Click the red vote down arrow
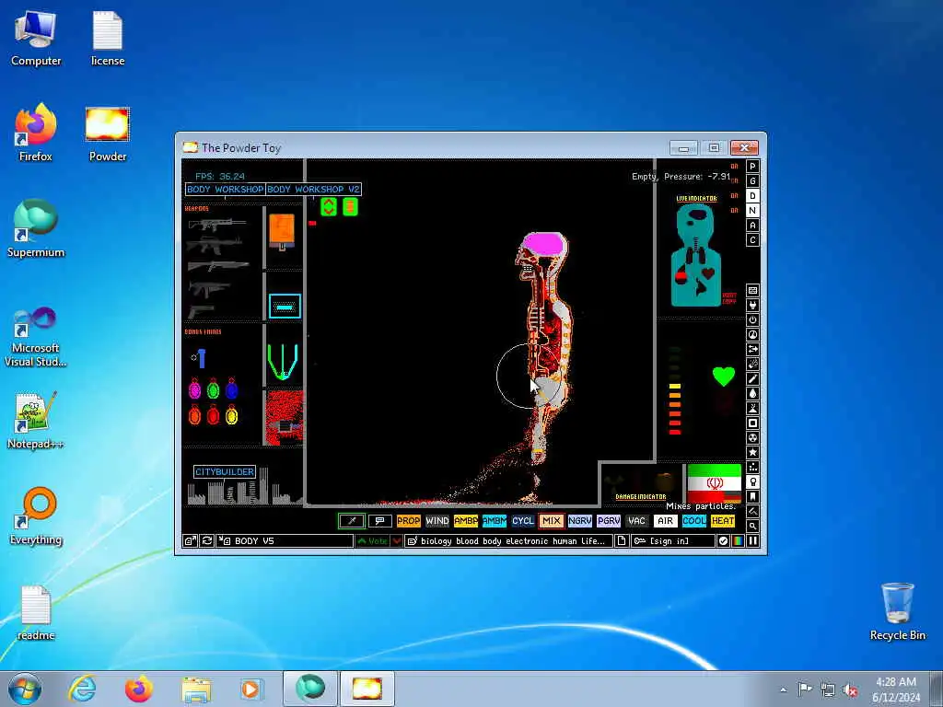The width and height of the screenshot is (943, 707). pos(397,541)
